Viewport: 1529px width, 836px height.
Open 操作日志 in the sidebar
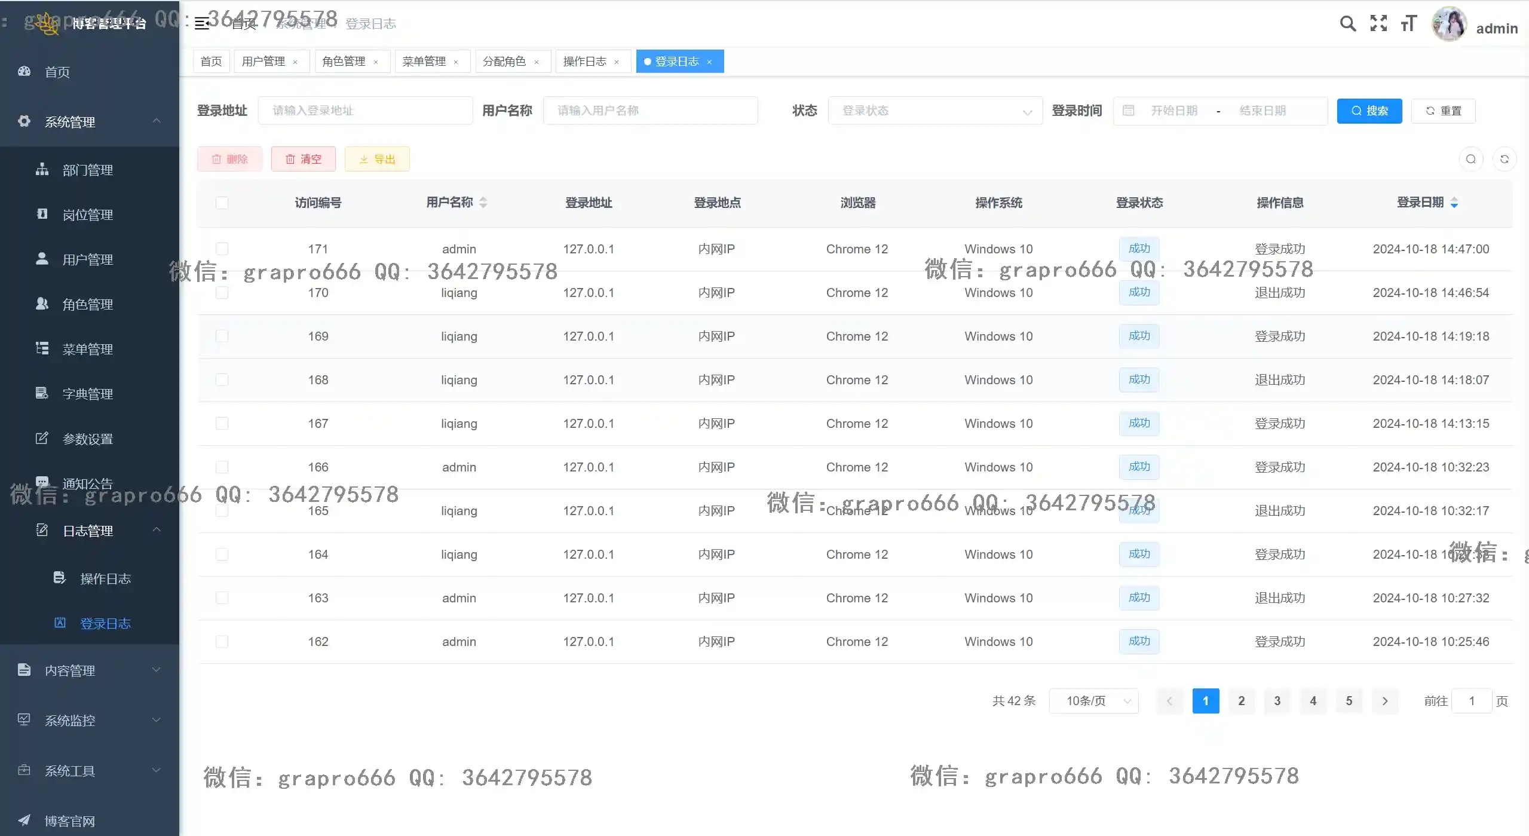point(105,578)
